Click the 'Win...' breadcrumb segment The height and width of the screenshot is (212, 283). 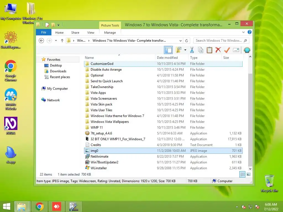[x=81, y=41]
